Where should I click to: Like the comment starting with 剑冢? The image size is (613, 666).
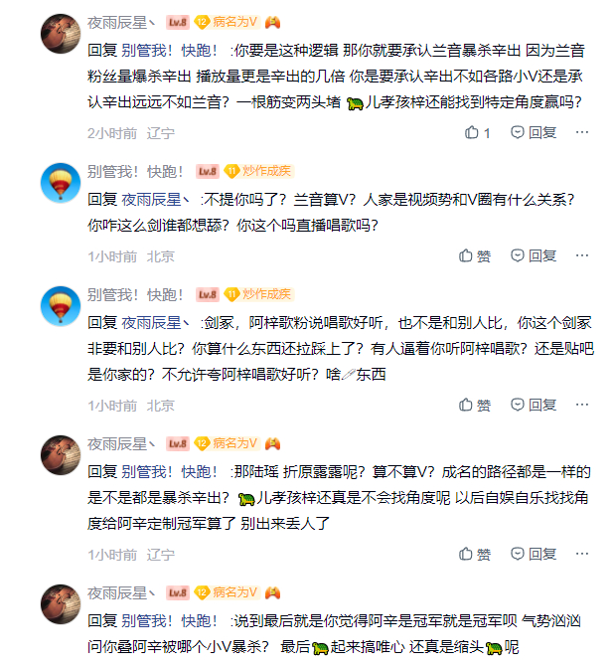click(x=474, y=406)
